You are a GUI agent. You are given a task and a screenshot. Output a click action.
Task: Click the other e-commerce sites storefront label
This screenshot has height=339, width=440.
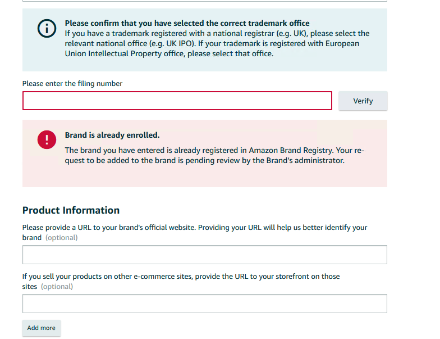pyautogui.click(x=181, y=281)
